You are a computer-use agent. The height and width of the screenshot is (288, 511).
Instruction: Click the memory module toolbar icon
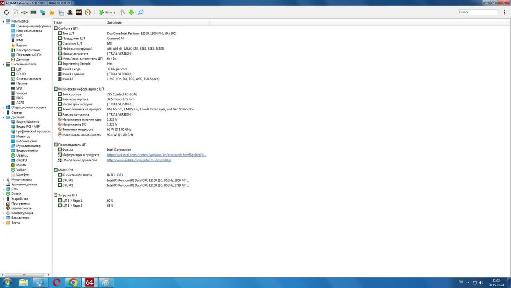pyautogui.click(x=33, y=12)
